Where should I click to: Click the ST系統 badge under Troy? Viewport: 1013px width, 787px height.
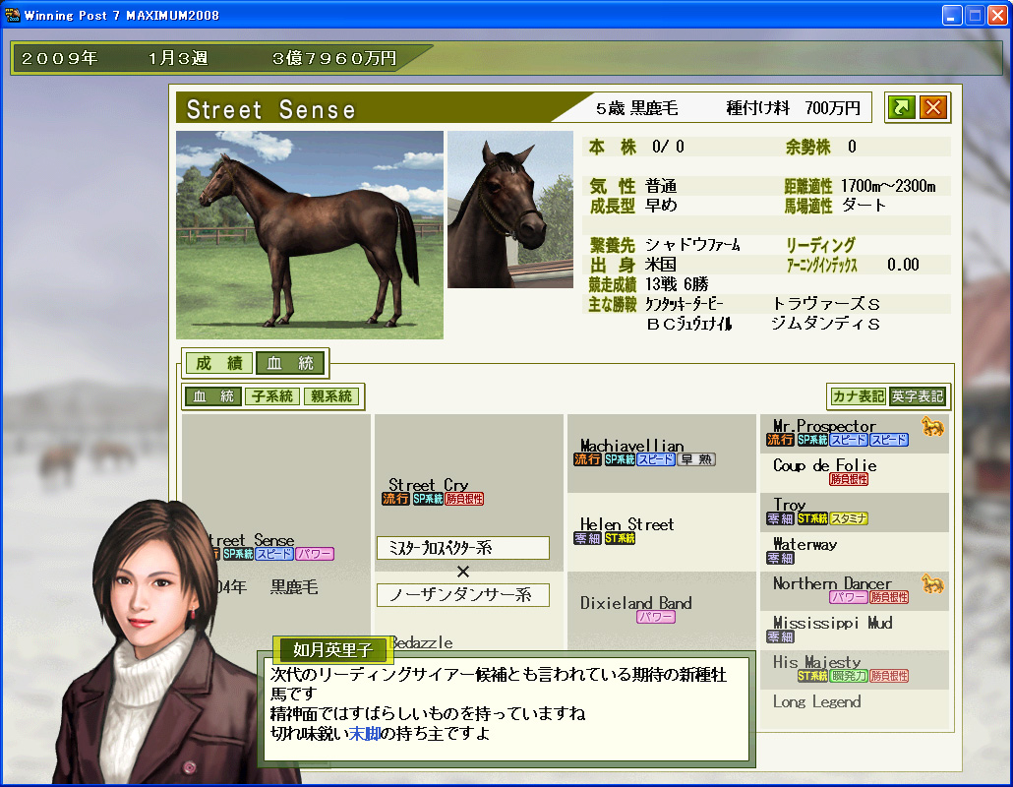click(x=812, y=518)
